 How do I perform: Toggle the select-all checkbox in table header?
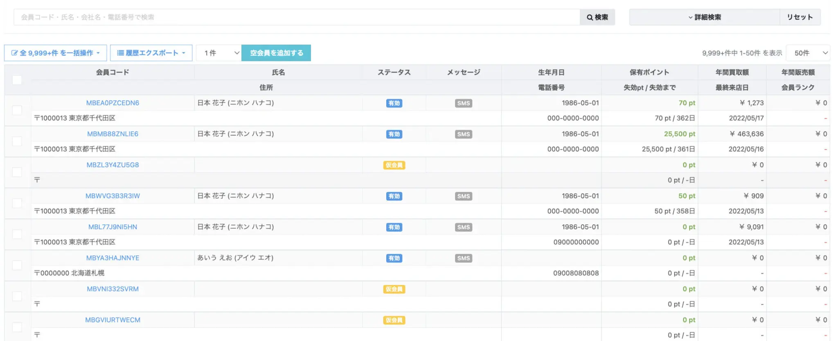17,80
